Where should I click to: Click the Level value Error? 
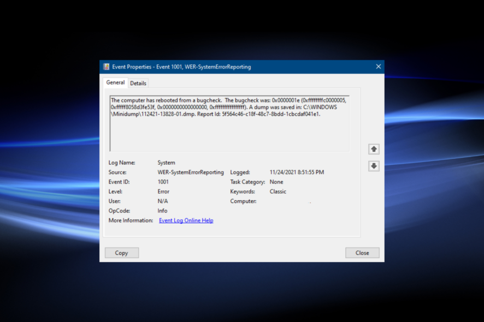click(x=163, y=192)
